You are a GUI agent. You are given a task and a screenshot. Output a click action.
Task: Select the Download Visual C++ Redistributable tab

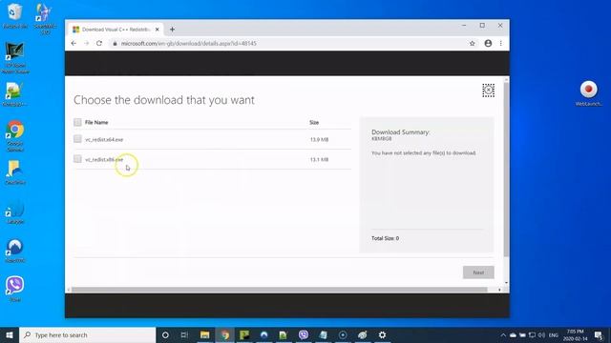tap(116, 30)
